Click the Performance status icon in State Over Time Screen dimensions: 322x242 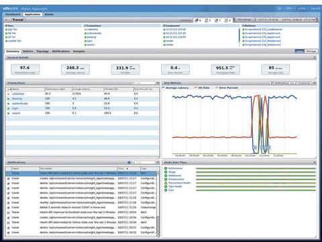coord(166,168)
